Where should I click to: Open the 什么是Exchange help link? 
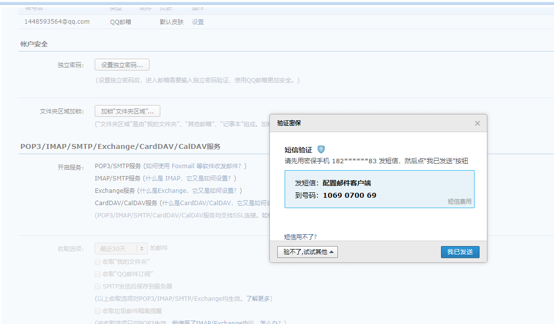coord(190,190)
